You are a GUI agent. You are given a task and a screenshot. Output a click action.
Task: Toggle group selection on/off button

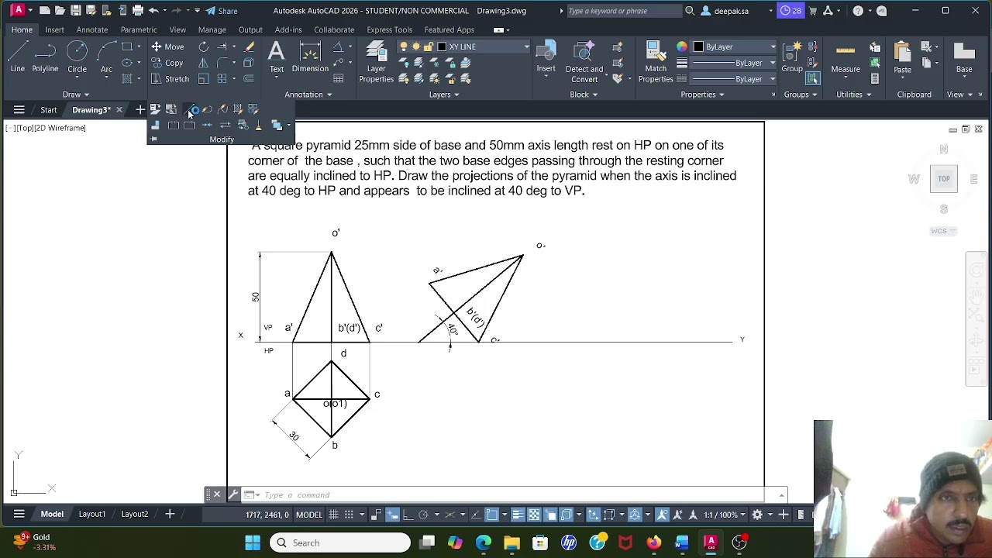point(812,79)
